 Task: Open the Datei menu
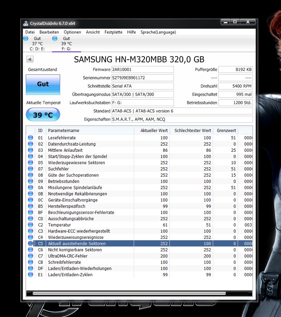point(30,32)
